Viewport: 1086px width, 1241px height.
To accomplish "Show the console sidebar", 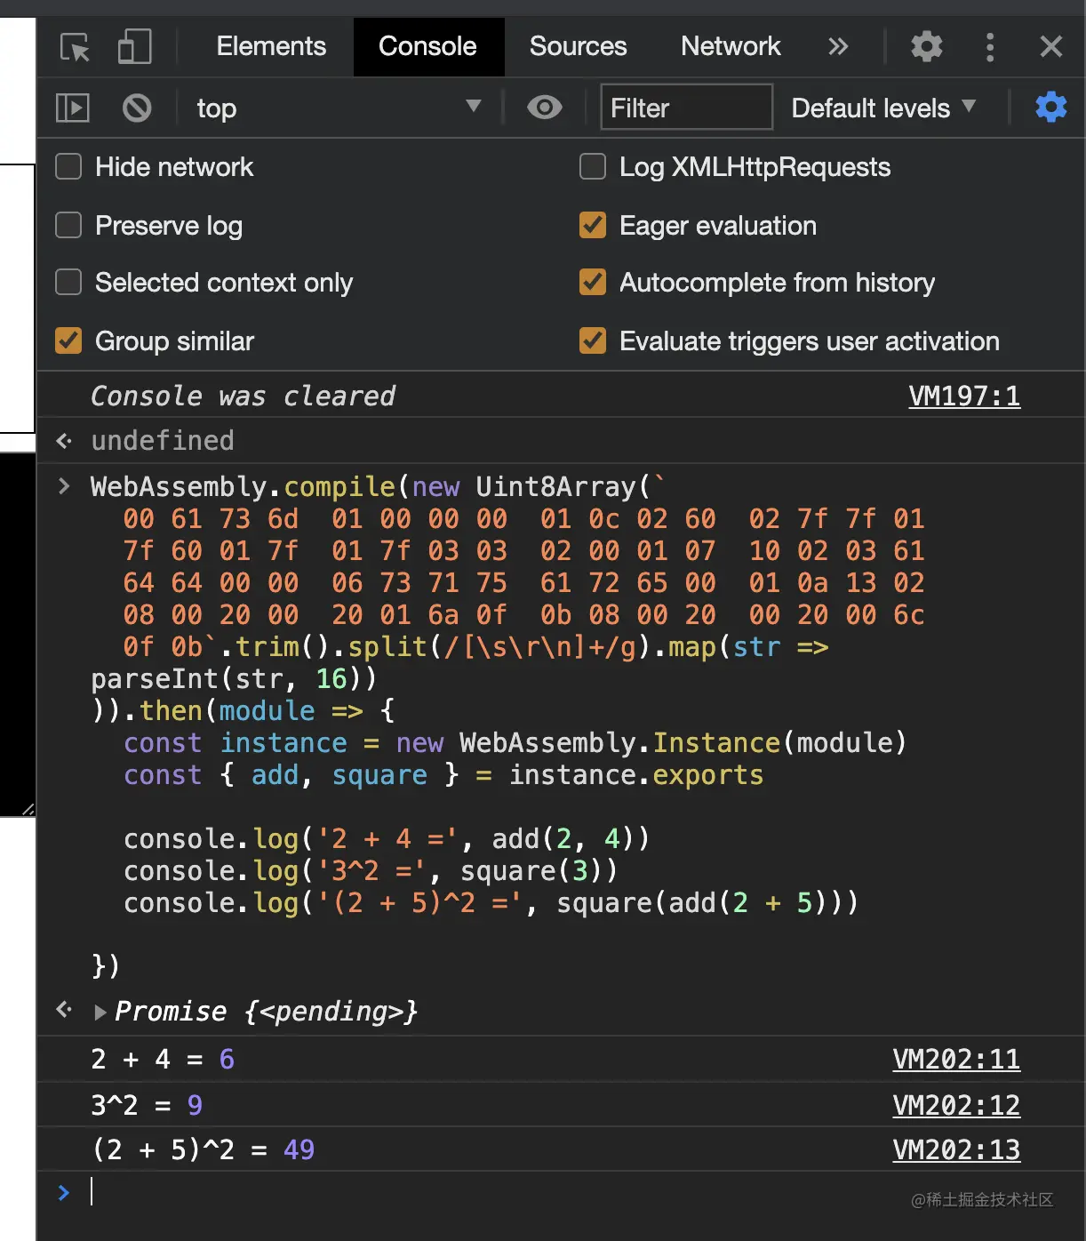I will pyautogui.click(x=73, y=107).
